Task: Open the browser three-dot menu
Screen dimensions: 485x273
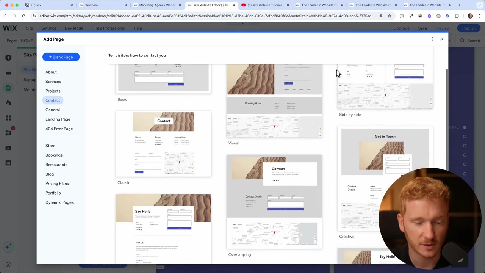Action: click(x=479, y=16)
